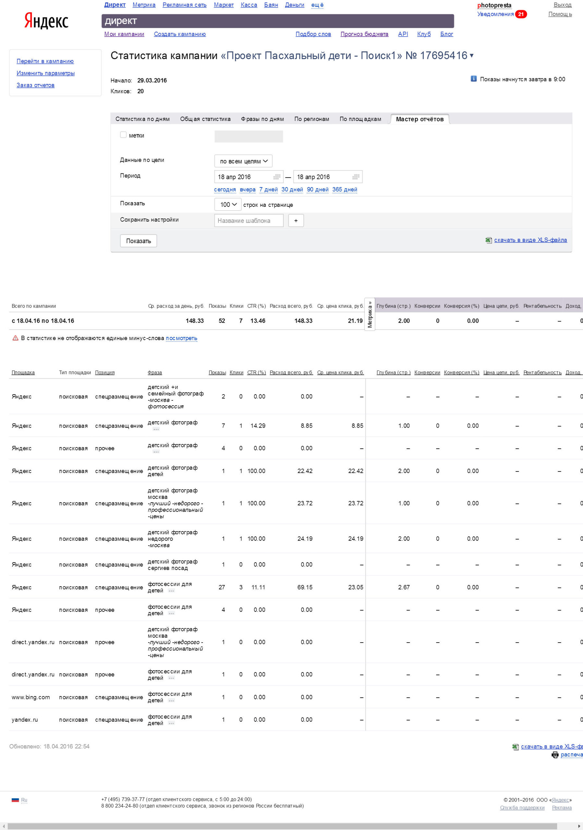Click the disabled labels input field

point(249,136)
